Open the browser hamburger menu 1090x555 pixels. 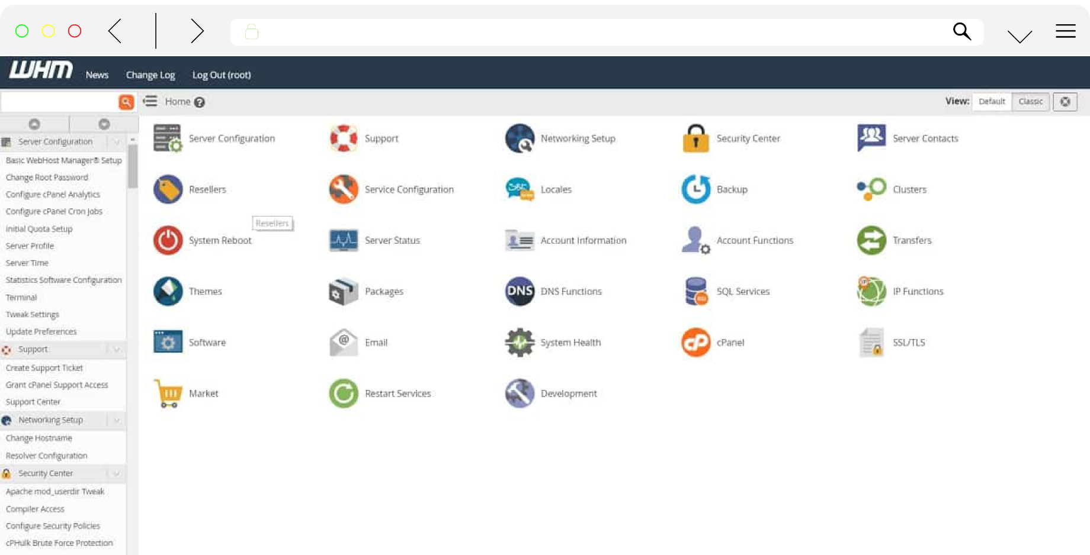(1065, 31)
